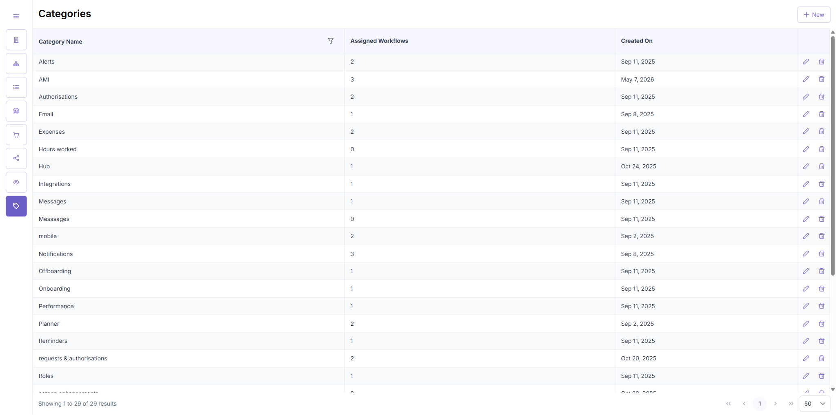The width and height of the screenshot is (836, 415).
Task: Click the Categories page title
Action: click(x=64, y=13)
